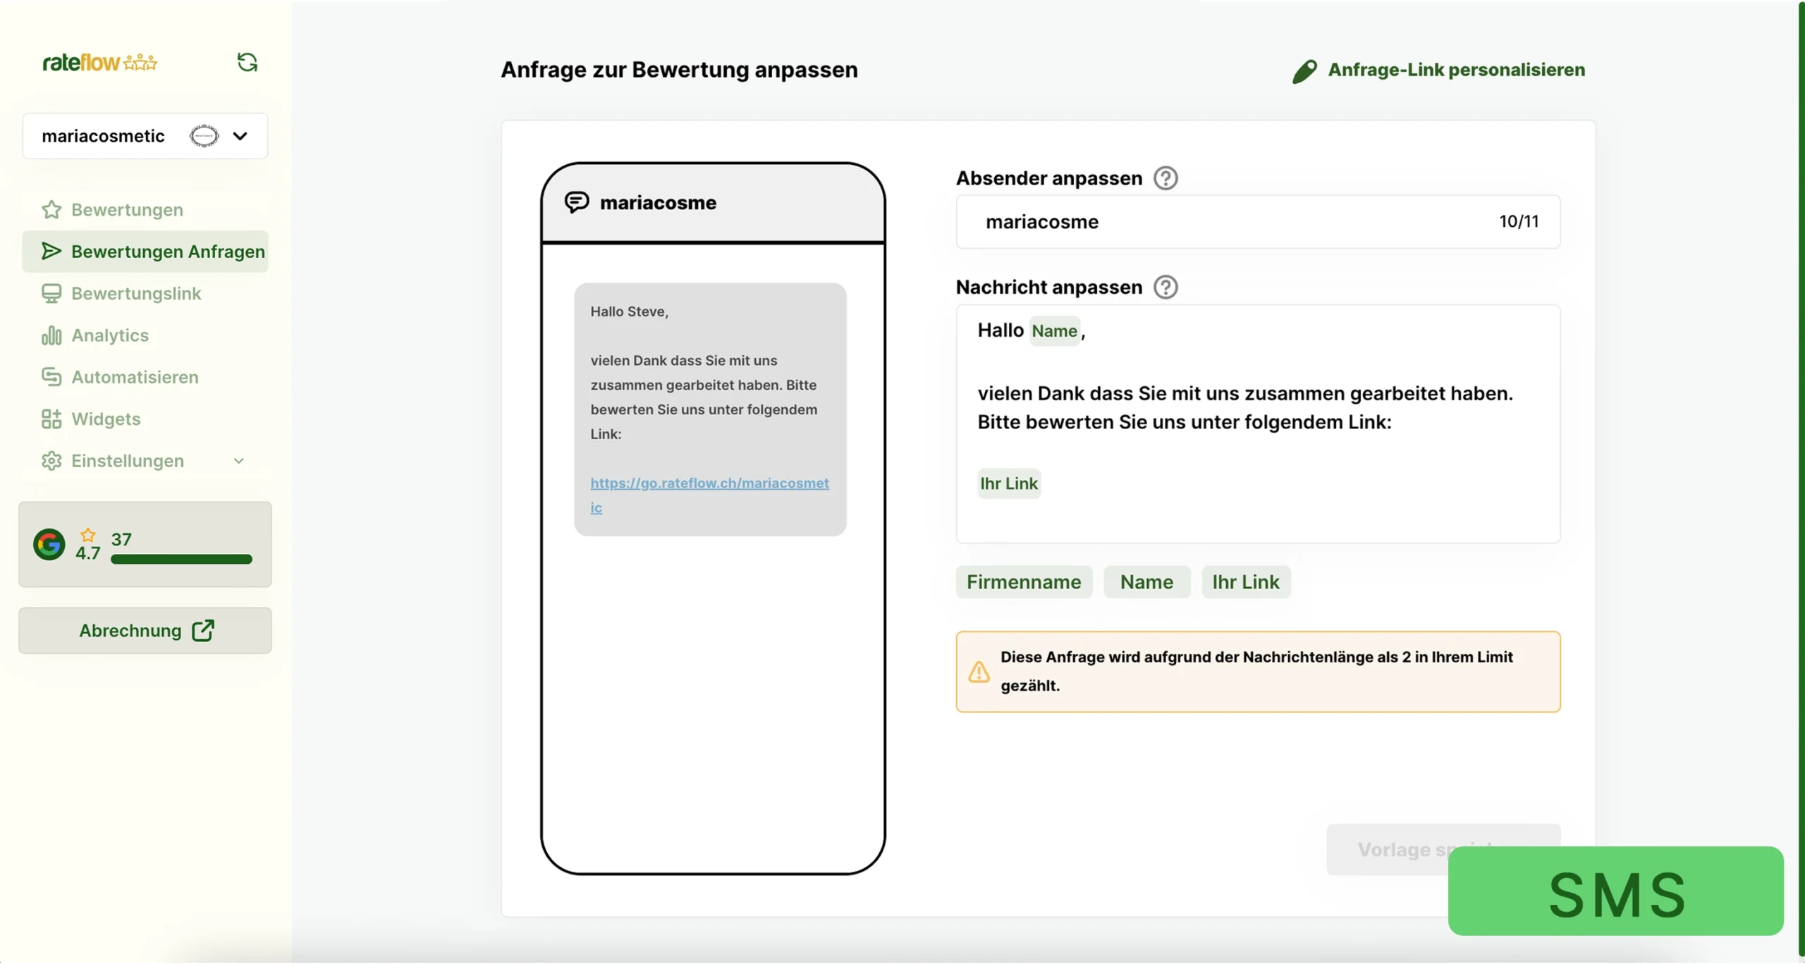Screen dimensions: 1805x964
Task: Open Bewertungen in the sidebar
Action: pos(127,210)
